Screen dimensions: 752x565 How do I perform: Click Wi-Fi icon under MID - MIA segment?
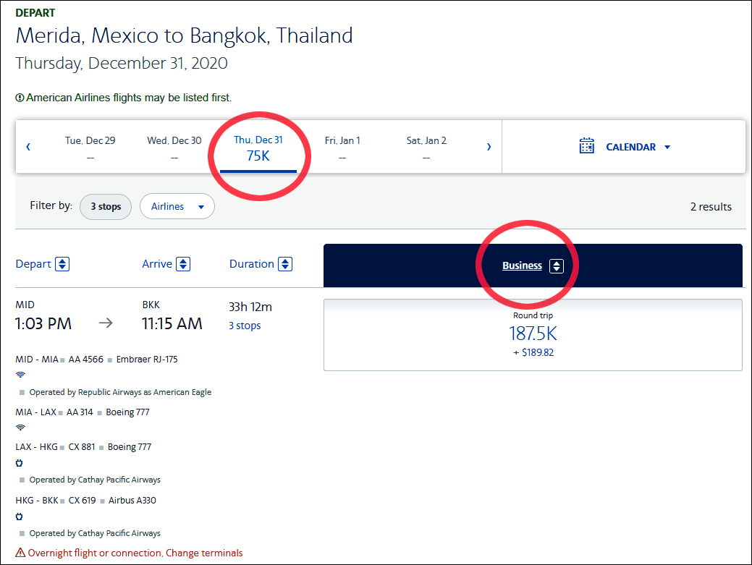click(20, 375)
